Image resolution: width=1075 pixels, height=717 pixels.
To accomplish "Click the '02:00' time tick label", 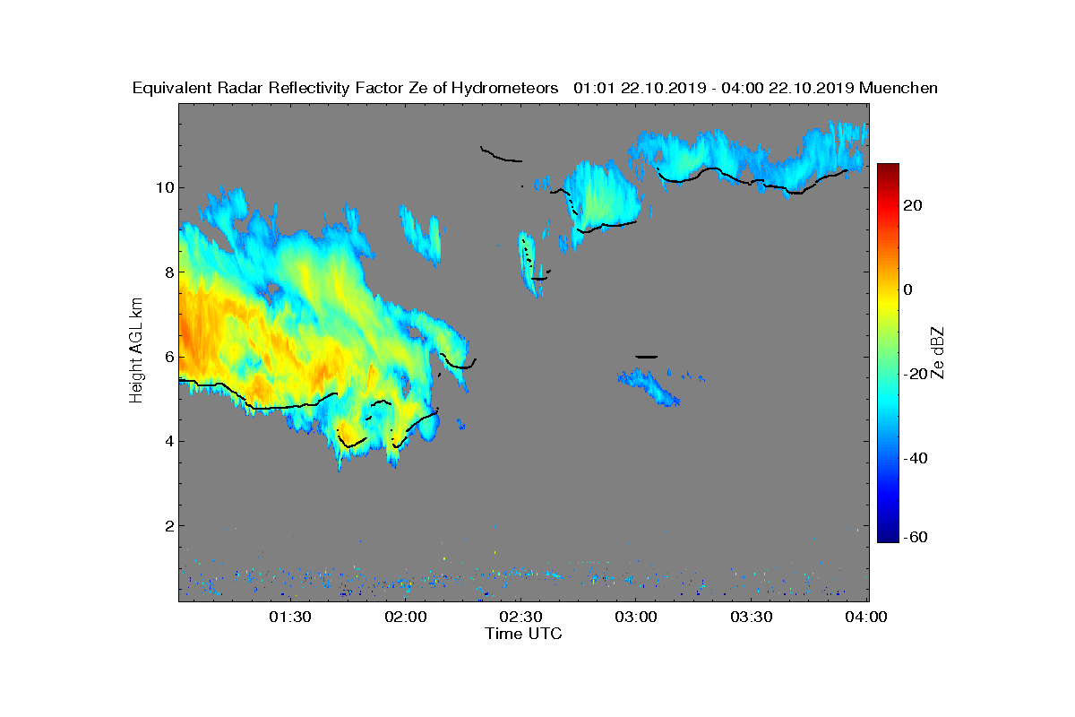I will [406, 618].
